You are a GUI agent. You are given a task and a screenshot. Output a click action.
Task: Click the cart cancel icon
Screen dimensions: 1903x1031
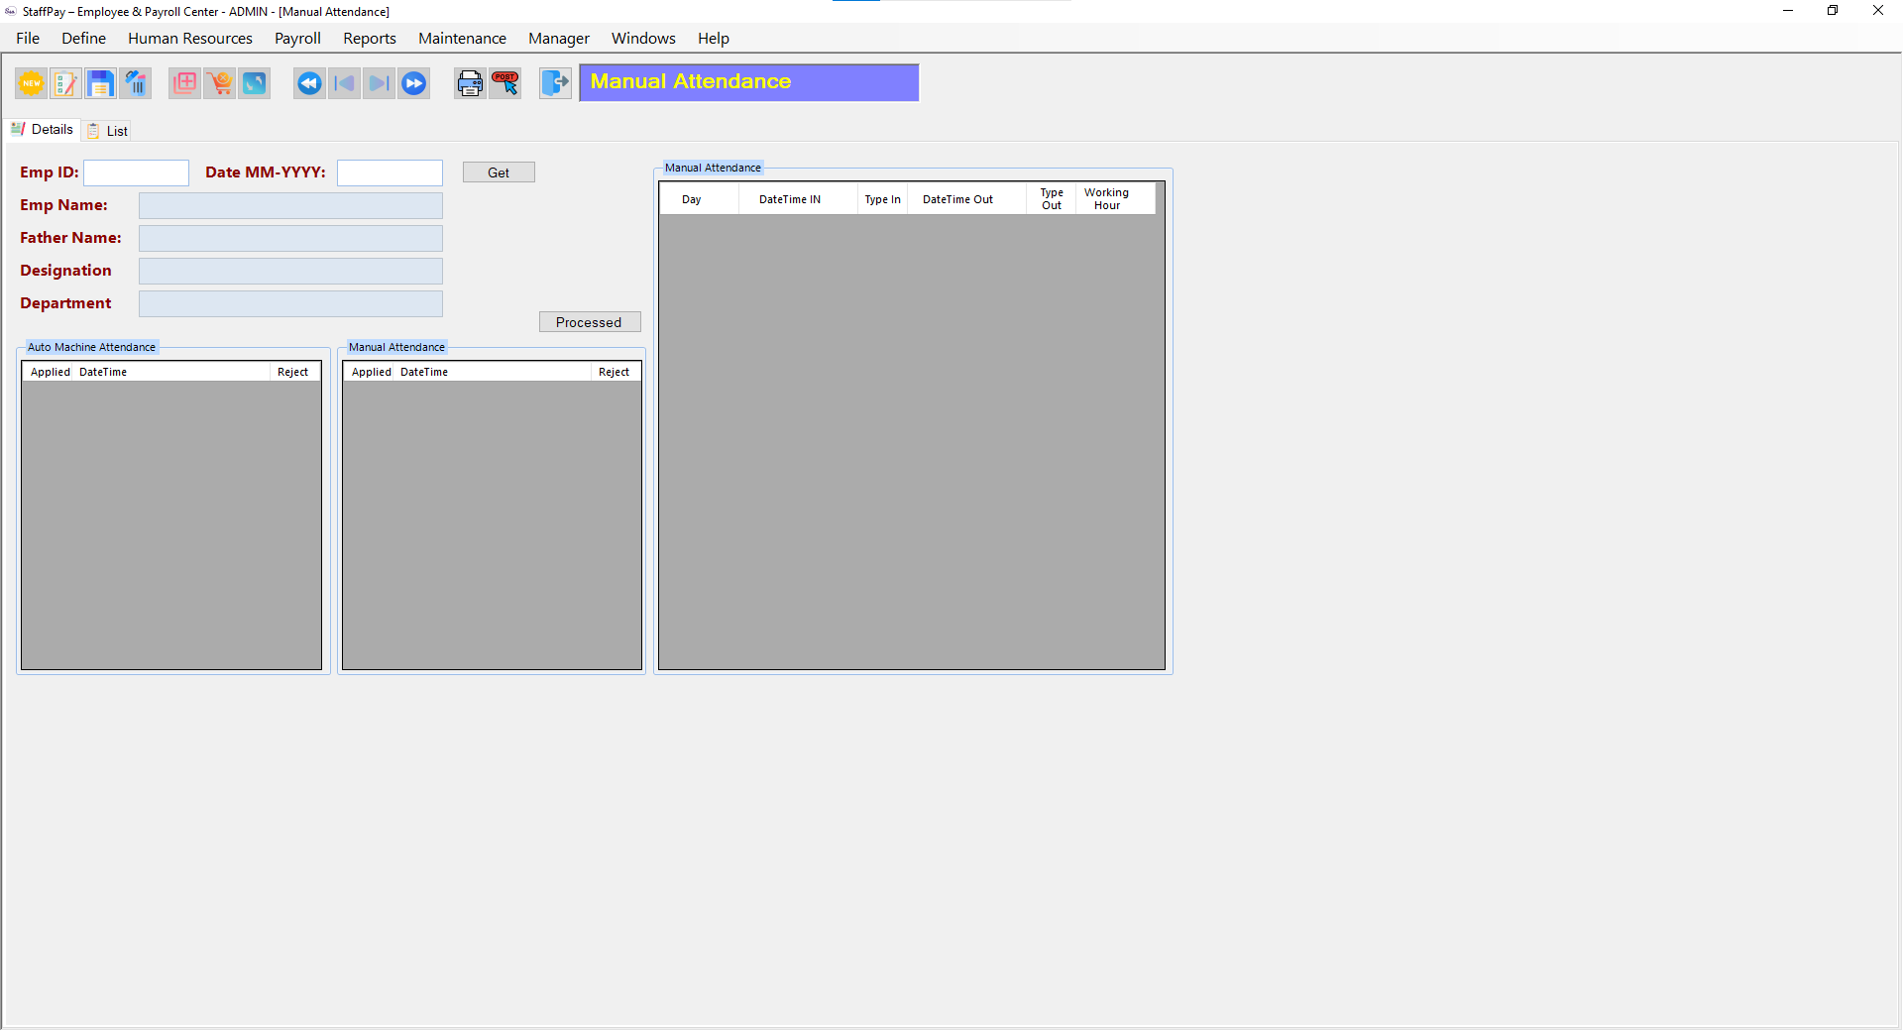[220, 83]
